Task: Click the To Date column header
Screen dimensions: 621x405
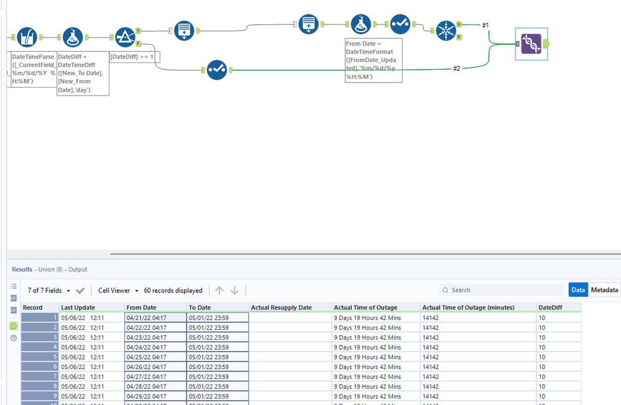Action: [x=218, y=307]
